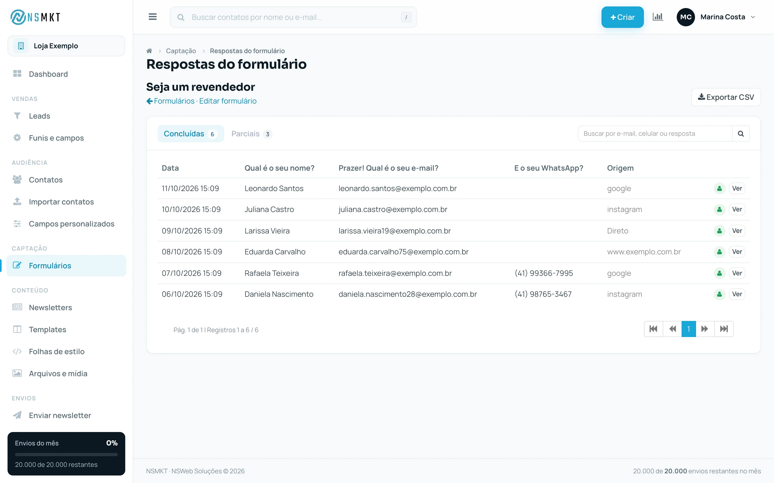Viewport: 774px width, 483px height.
Task: Follow the Formulários back link
Action: click(170, 101)
